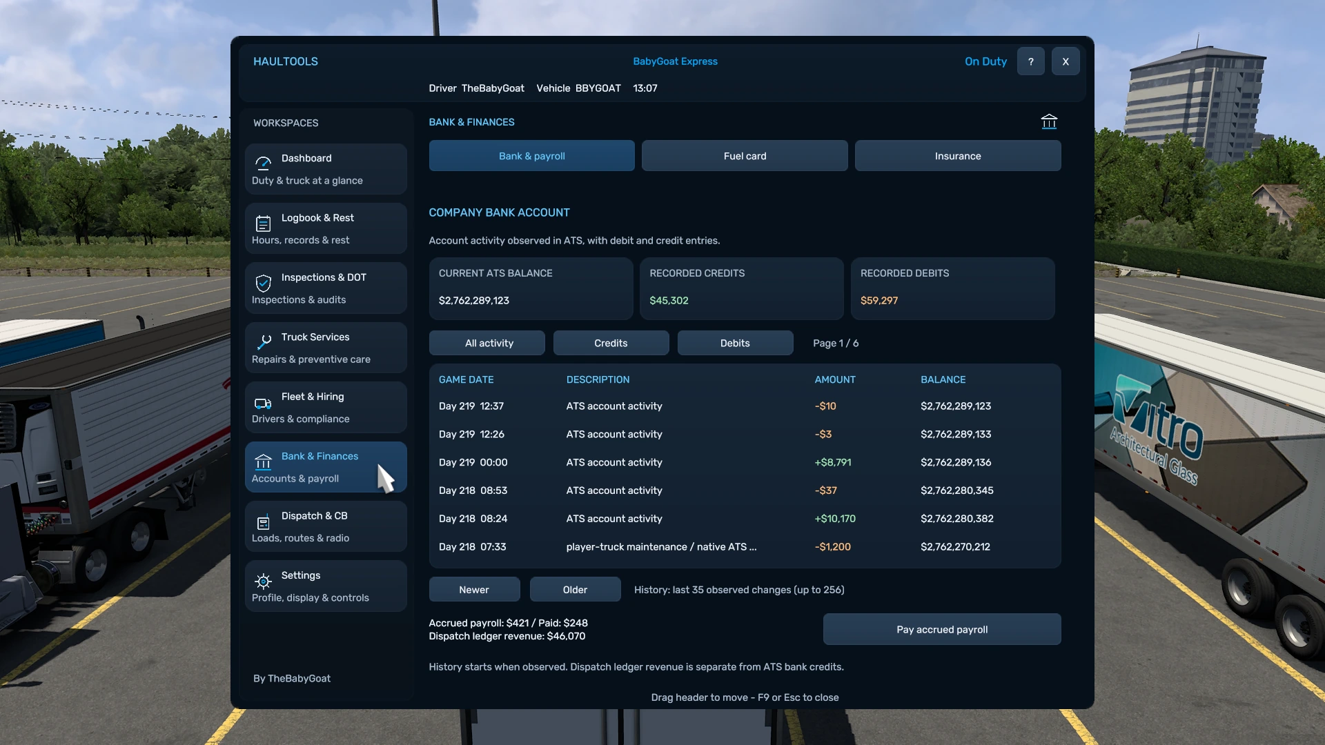Click the Truck Services wrench icon
This screenshot has height=745, width=1325.
263,342
